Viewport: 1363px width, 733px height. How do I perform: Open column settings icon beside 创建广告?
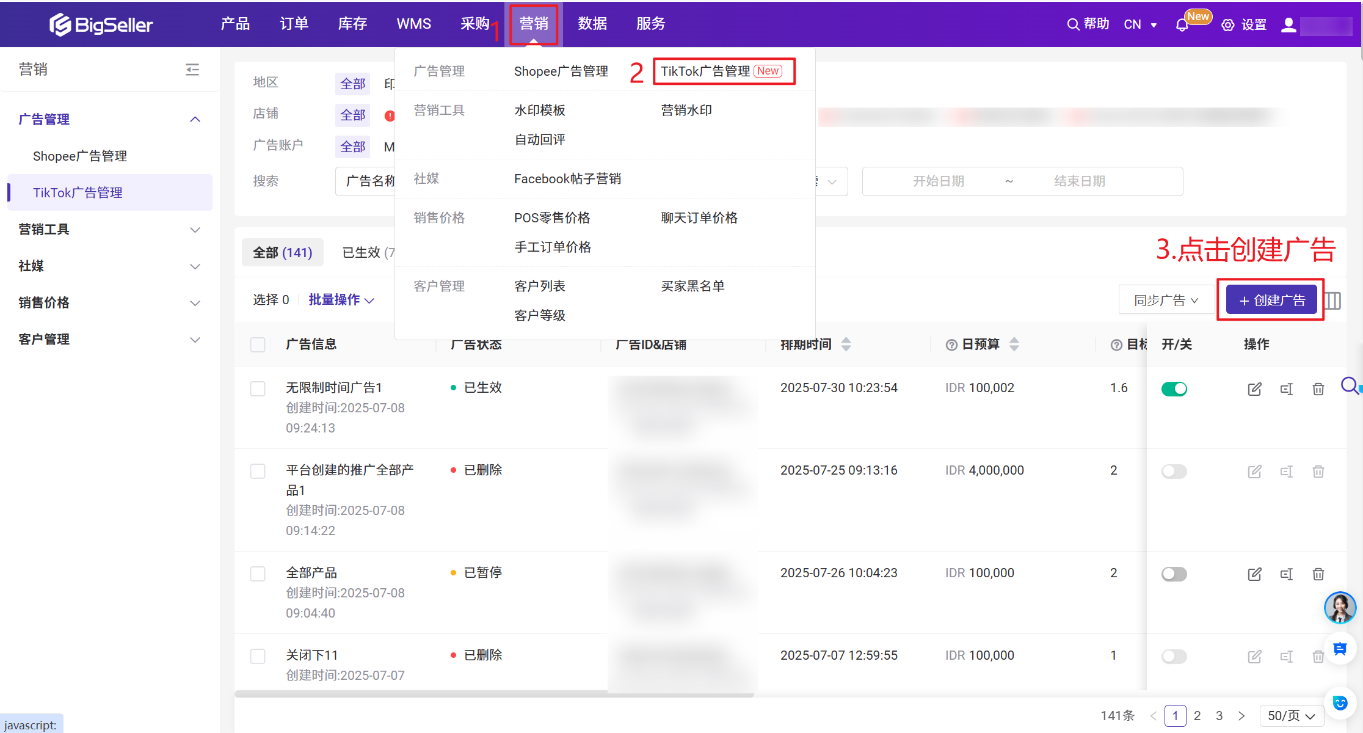pos(1333,300)
